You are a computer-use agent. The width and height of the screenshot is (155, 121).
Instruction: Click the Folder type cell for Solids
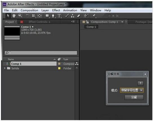[x=67, y=68]
